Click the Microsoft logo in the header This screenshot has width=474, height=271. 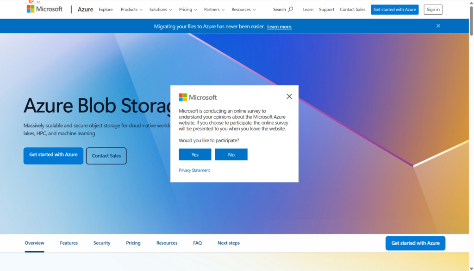coord(44,9)
